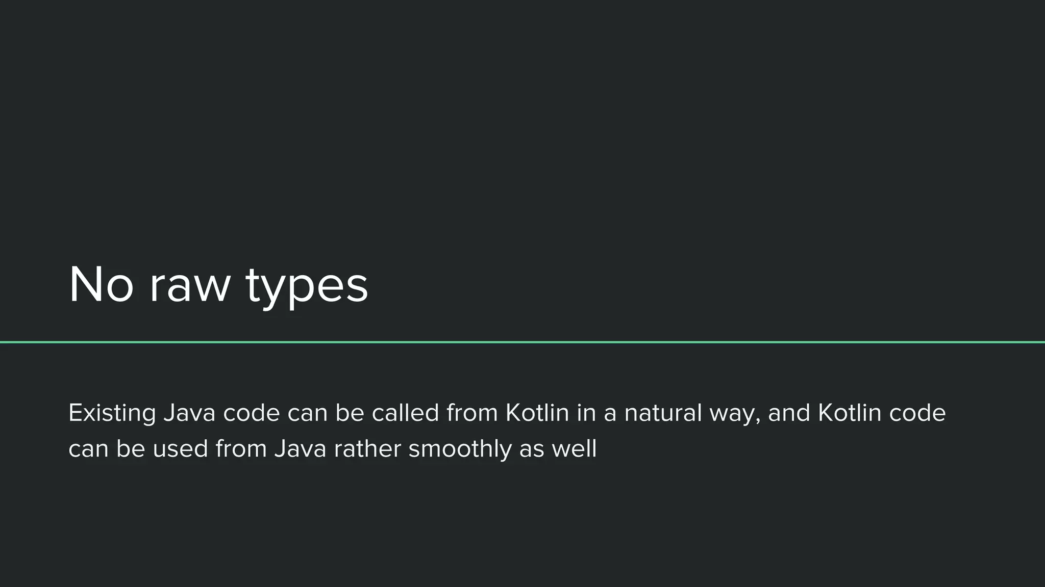Click the slide title "No raw types"
This screenshot has height=587, width=1045.
218,285
